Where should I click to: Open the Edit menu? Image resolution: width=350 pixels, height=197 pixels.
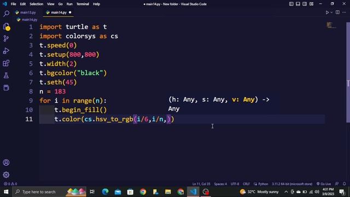[x=23, y=4]
